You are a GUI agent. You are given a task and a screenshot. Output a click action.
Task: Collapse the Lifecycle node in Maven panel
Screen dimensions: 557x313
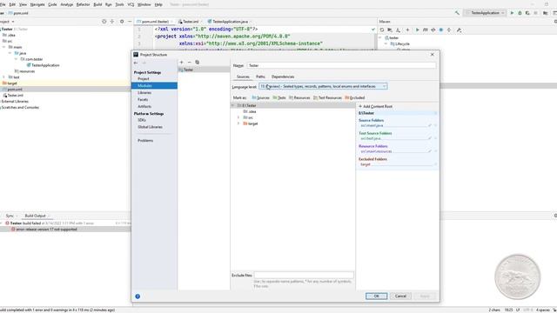tap(386, 43)
